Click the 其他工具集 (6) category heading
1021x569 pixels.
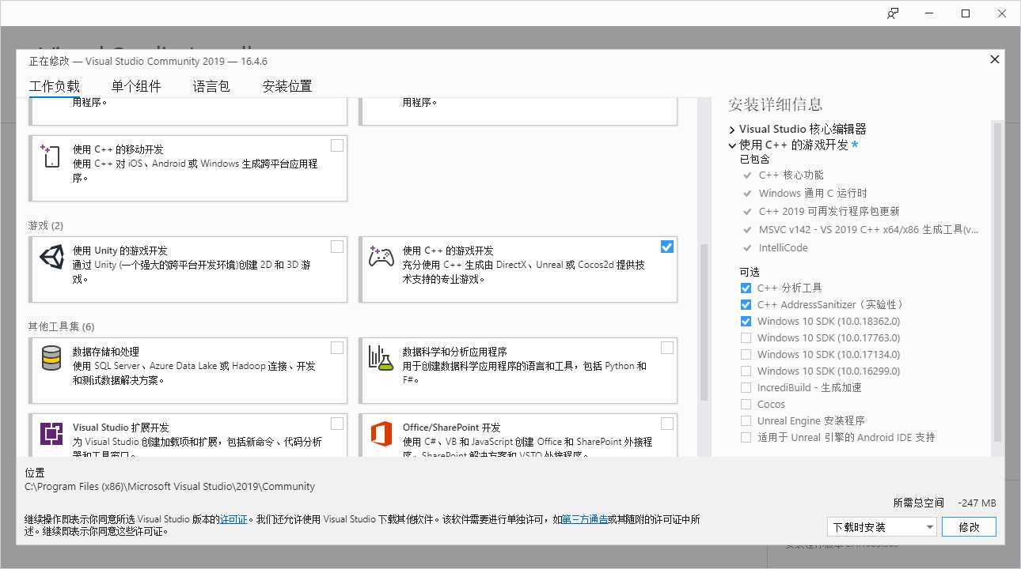tap(61, 327)
